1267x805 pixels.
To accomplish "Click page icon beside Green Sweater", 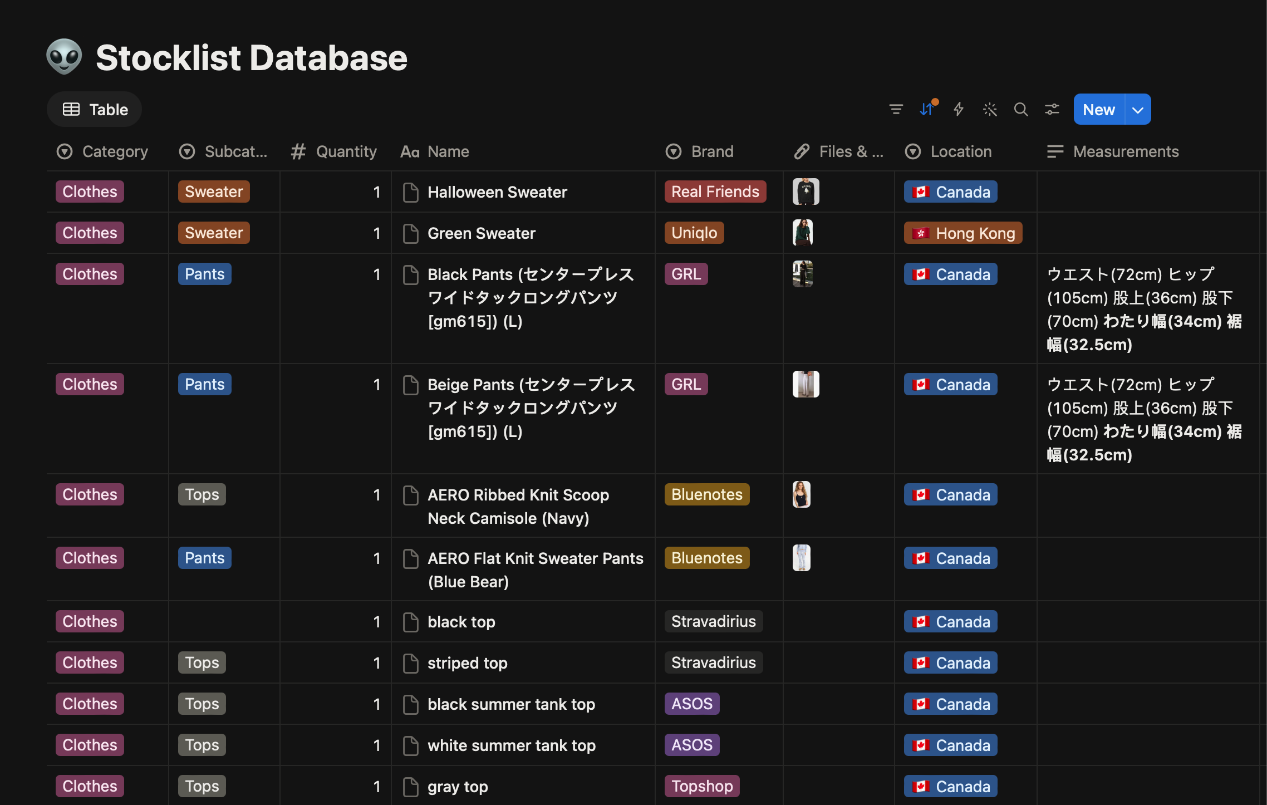I will point(411,233).
